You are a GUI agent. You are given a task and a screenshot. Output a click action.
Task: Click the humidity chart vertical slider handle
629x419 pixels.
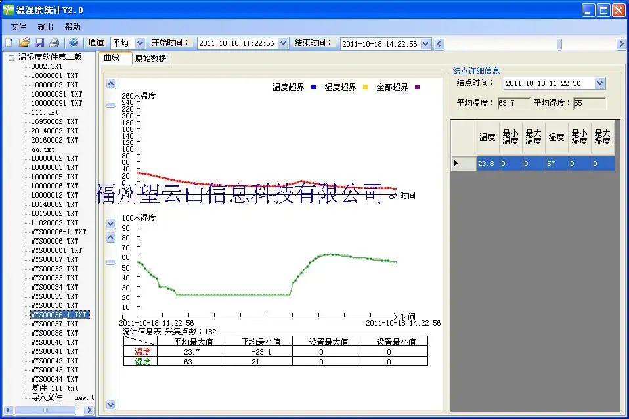point(111,262)
